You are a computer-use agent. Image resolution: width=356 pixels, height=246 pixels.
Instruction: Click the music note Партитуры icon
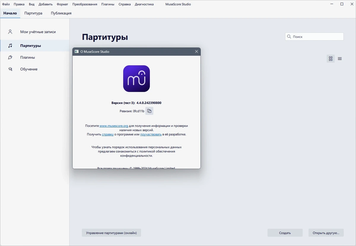10,46
